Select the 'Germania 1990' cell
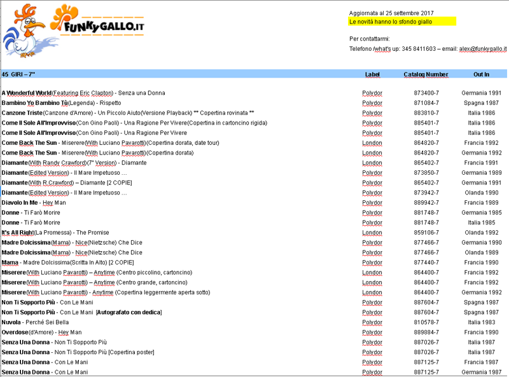This screenshot has height=377, width=509. (x=482, y=243)
